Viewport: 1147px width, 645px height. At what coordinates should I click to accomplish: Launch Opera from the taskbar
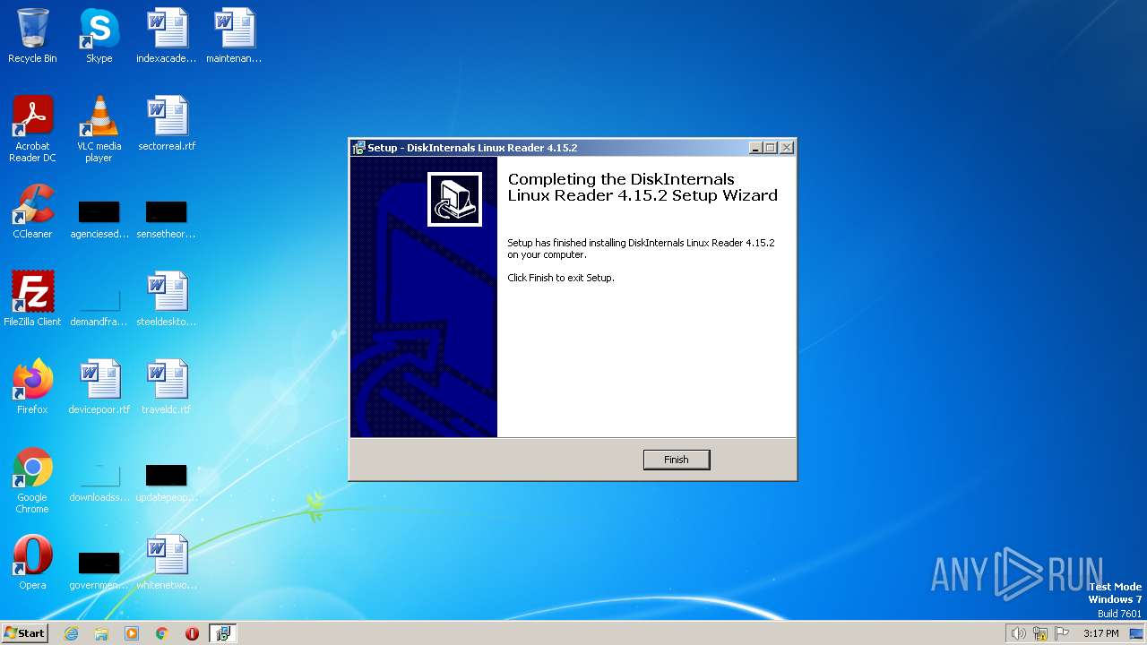(x=192, y=633)
